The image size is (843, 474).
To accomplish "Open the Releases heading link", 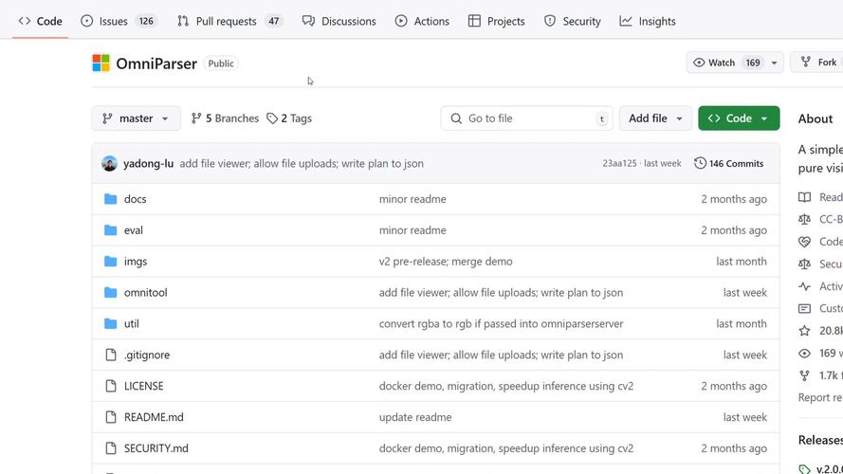I will (820, 440).
